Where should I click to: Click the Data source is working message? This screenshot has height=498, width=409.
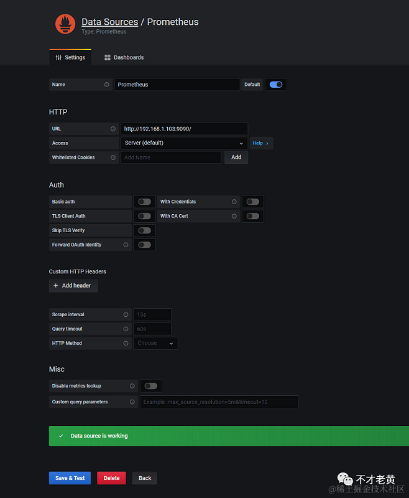(99, 436)
